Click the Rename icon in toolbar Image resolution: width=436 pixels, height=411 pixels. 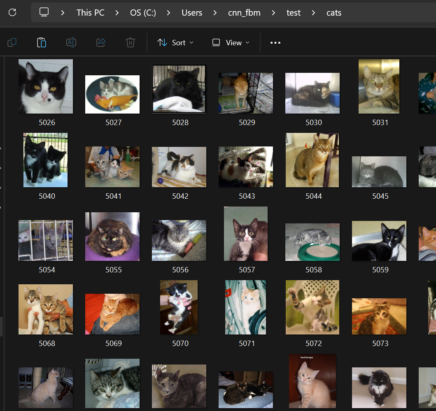point(71,42)
